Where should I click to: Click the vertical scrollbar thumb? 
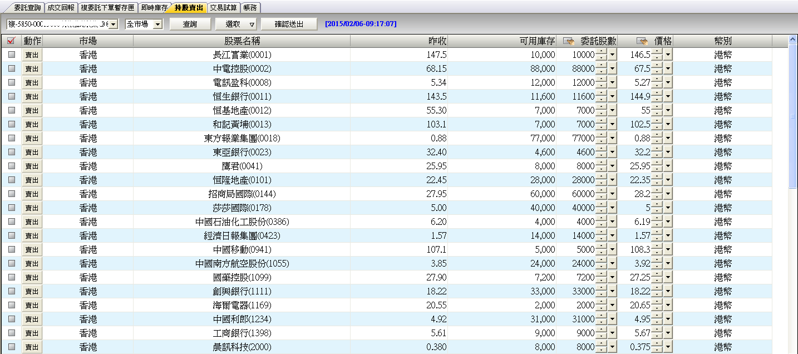[793, 117]
